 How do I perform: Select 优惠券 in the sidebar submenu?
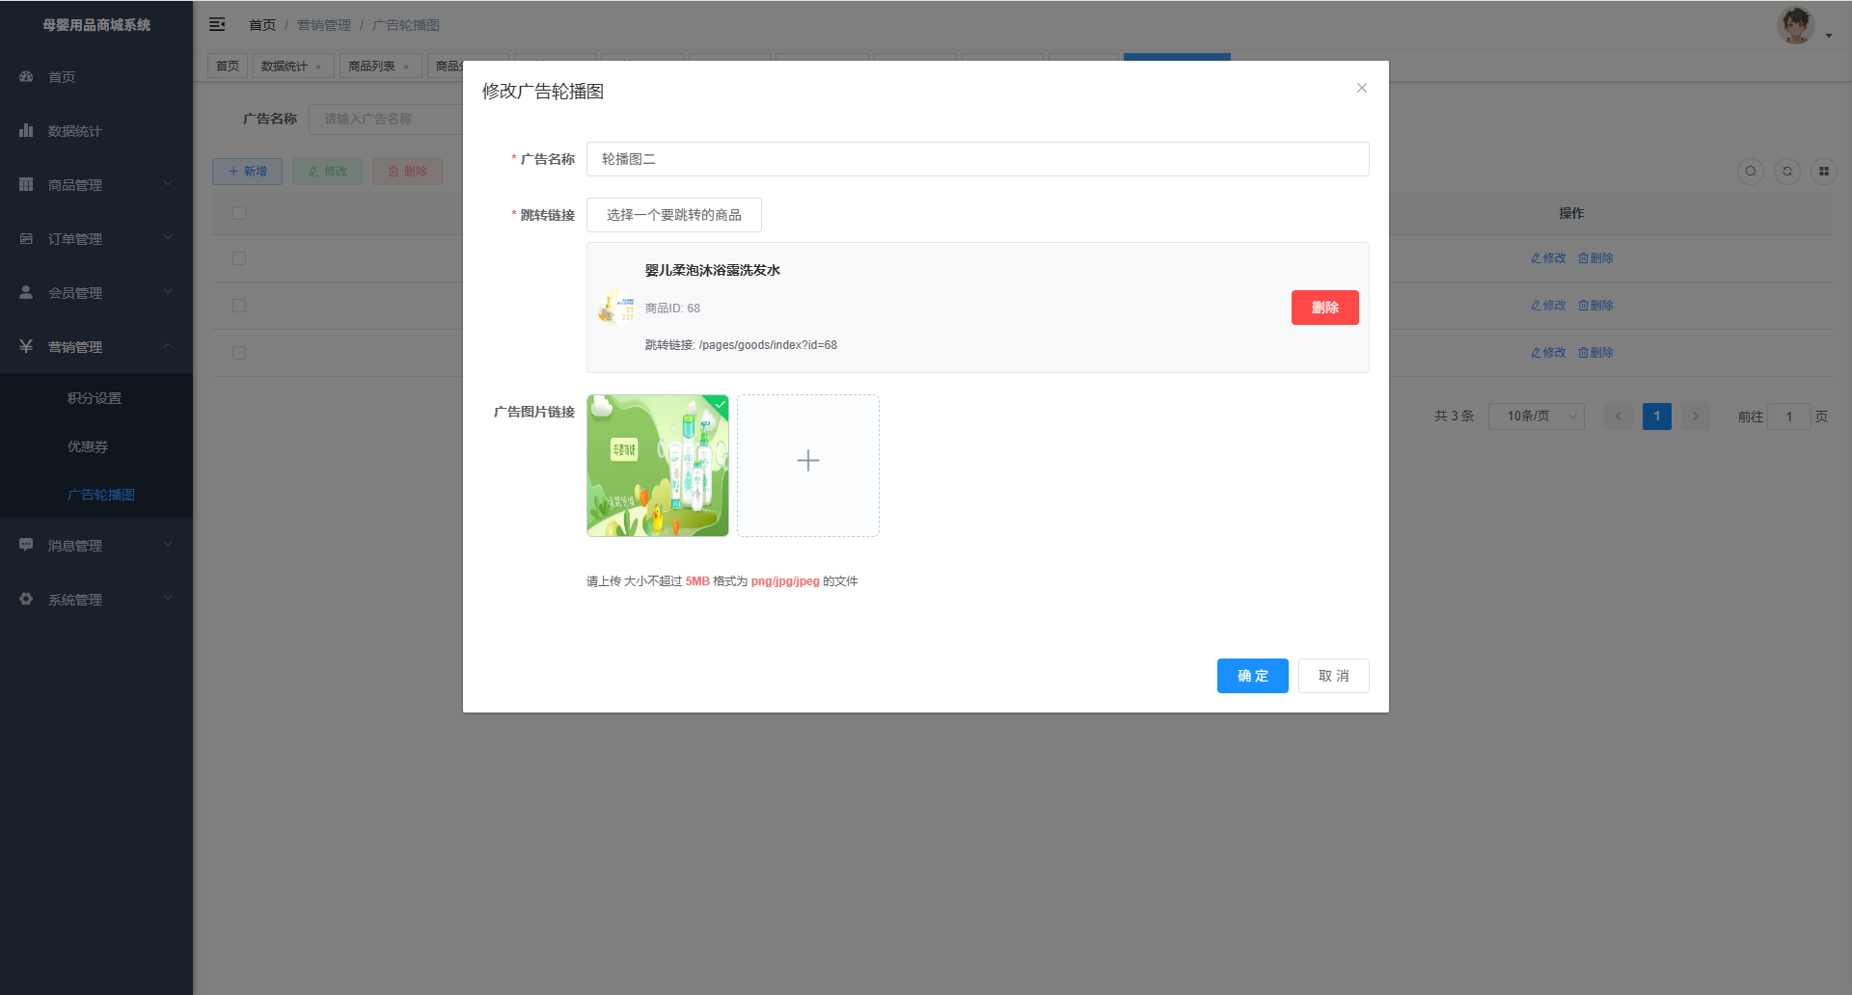pos(88,446)
